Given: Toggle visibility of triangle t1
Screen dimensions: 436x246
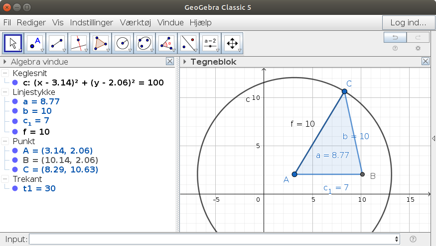Looking at the screenshot, I should click(15, 188).
